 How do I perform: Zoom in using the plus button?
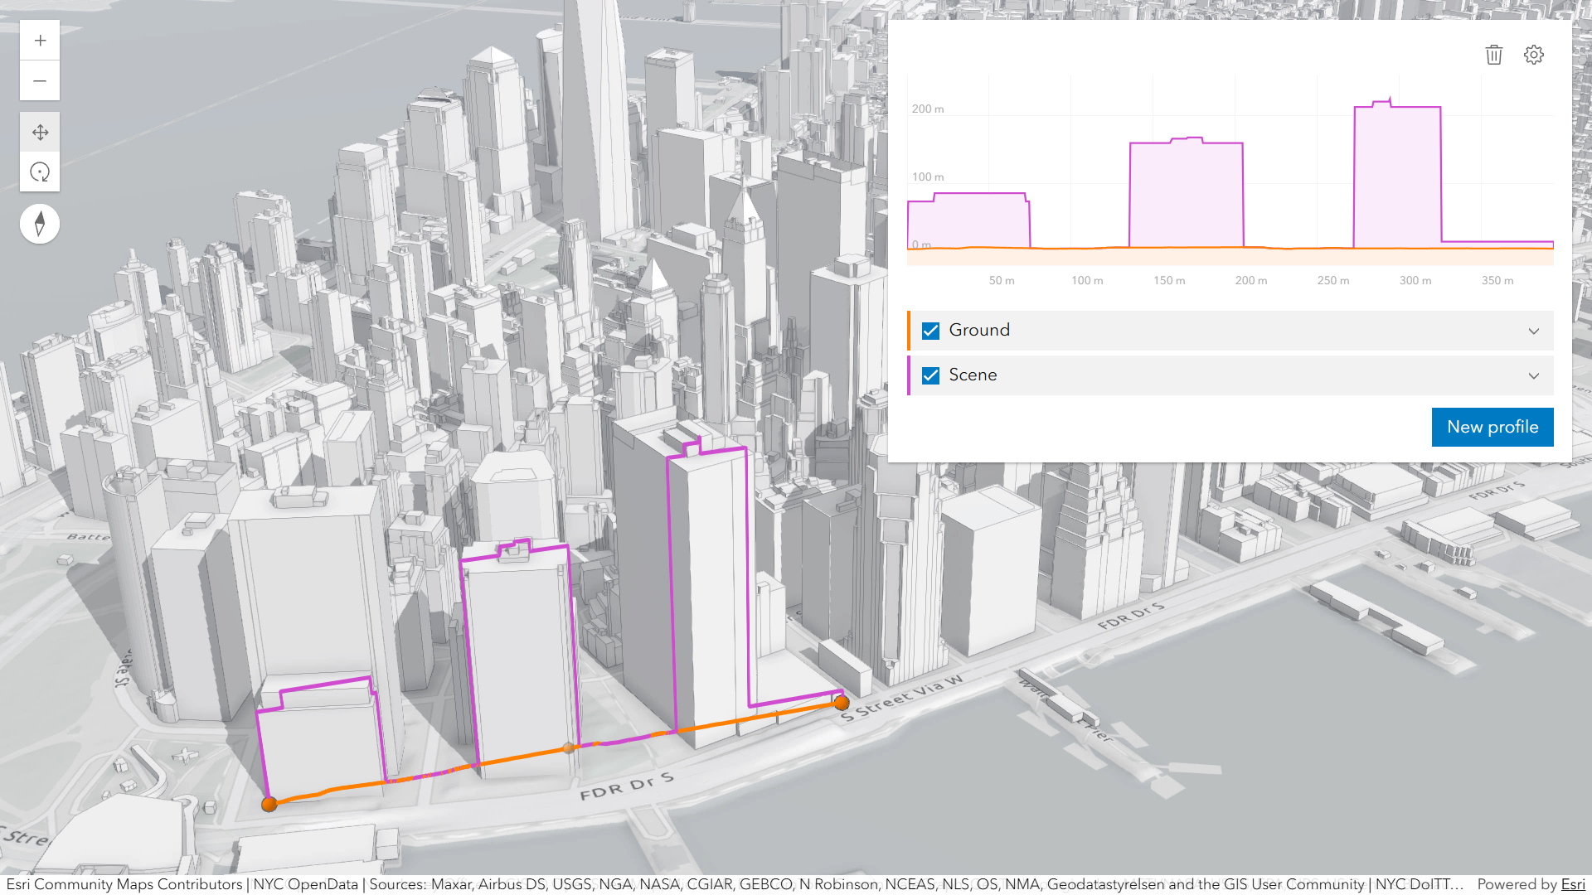(39, 40)
